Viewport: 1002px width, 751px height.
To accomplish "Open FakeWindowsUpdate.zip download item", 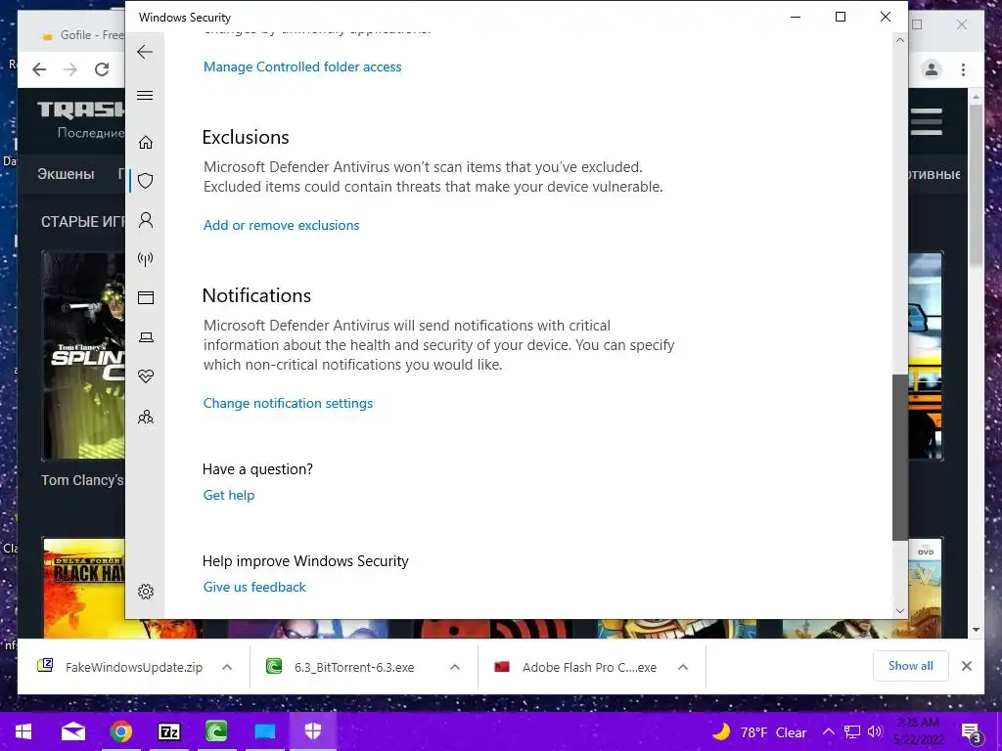I will [120, 667].
